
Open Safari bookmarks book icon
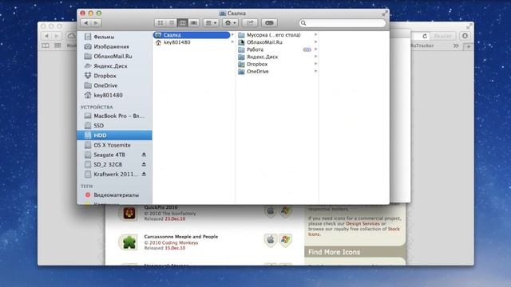click(x=46, y=45)
